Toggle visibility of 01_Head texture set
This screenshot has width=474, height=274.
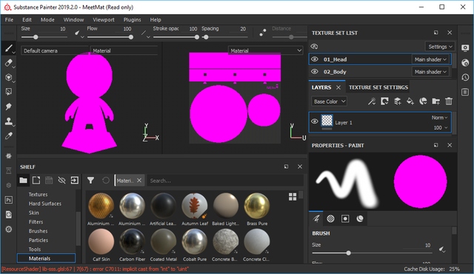coord(314,59)
